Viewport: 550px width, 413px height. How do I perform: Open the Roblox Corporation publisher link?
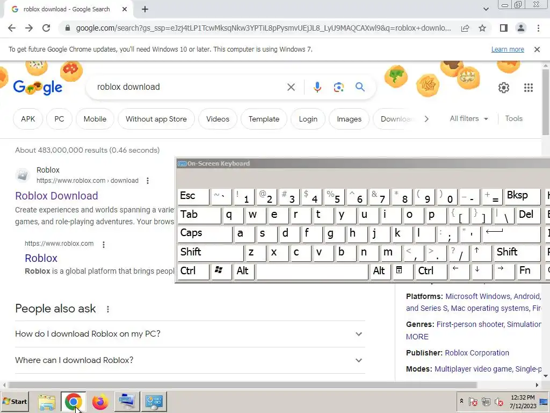477,353
